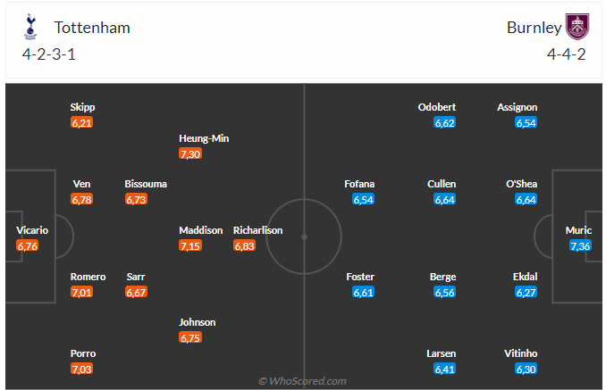This screenshot has height=390, width=606.
Task: Select Heung-Min's 7,30 rating badge
Action: [190, 154]
